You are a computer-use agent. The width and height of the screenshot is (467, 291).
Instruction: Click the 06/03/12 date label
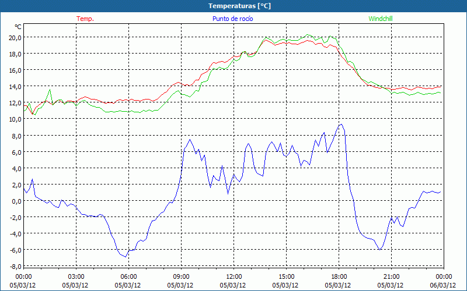pos(443,285)
